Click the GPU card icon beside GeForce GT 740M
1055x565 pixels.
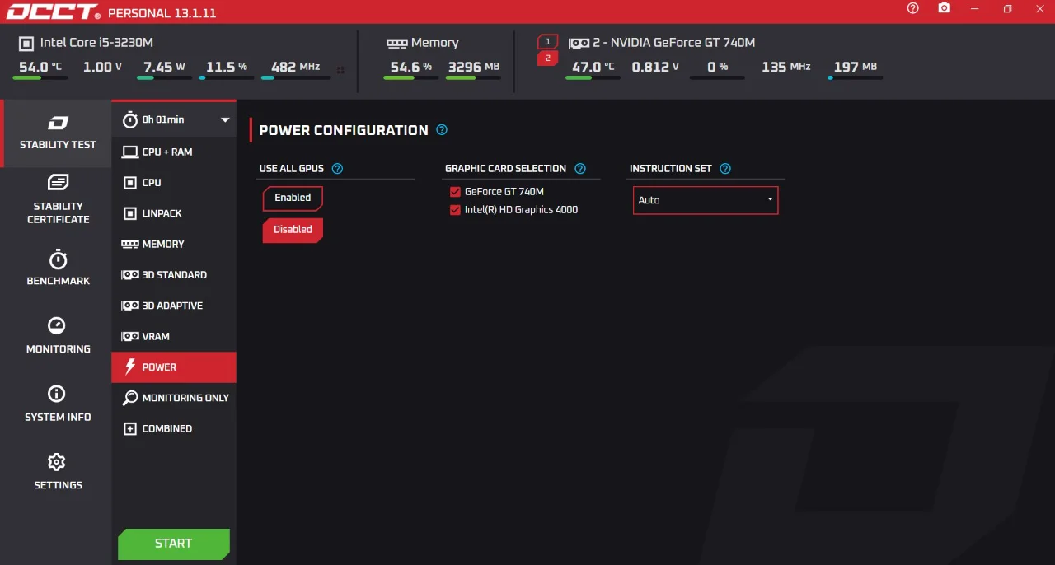pos(579,43)
